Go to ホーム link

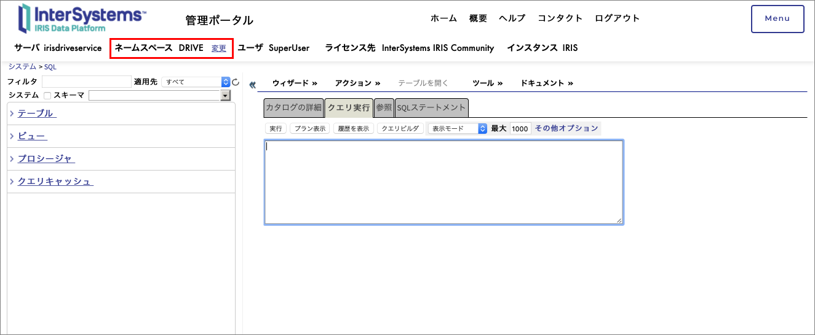coord(443,18)
